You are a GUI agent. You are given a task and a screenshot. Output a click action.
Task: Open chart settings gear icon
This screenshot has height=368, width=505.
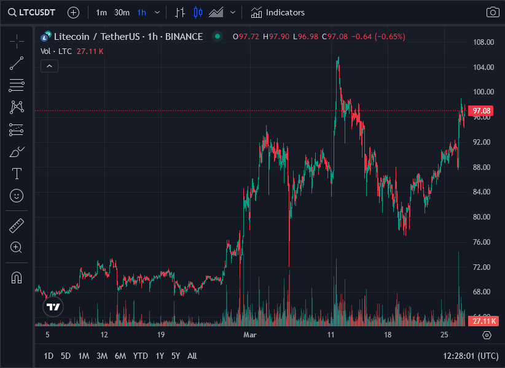pos(487,335)
